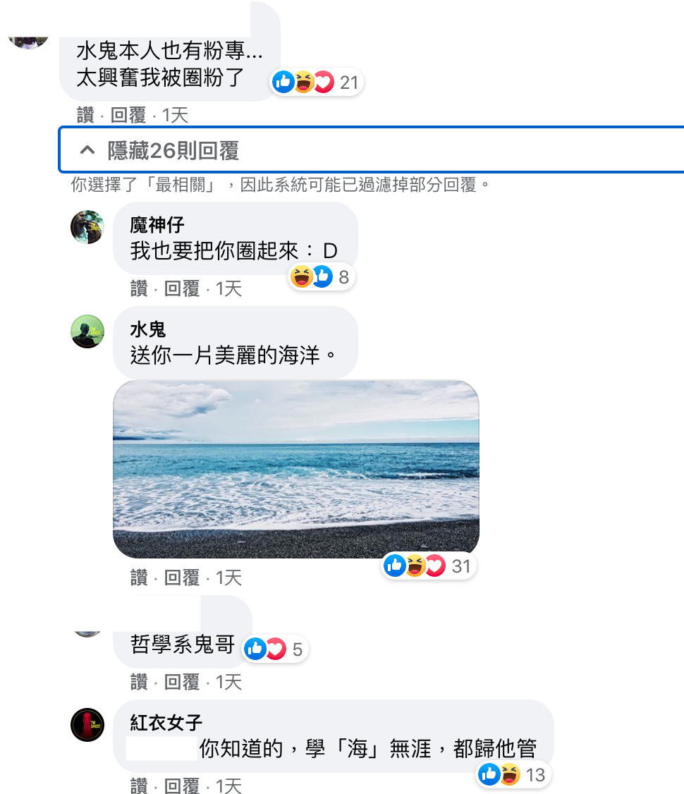
Task: Like 魔神仔's comment with 讚
Action: click(139, 288)
